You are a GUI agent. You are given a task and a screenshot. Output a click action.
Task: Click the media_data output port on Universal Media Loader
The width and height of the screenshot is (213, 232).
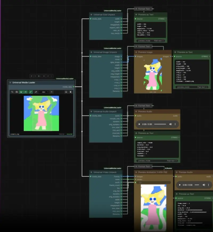coord(73,87)
